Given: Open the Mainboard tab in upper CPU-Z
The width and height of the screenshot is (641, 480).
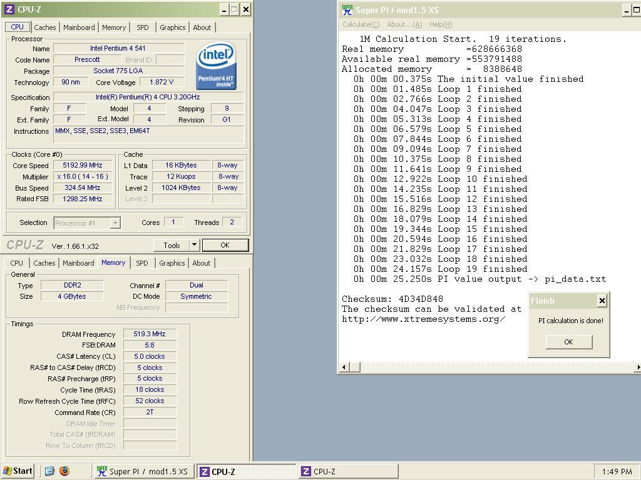Looking at the screenshot, I should tap(79, 27).
